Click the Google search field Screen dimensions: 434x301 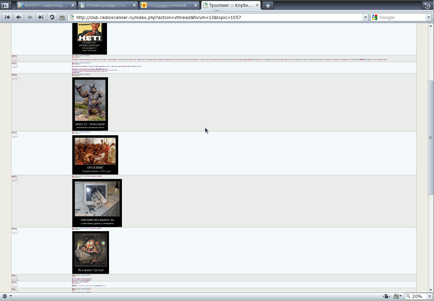(402, 17)
